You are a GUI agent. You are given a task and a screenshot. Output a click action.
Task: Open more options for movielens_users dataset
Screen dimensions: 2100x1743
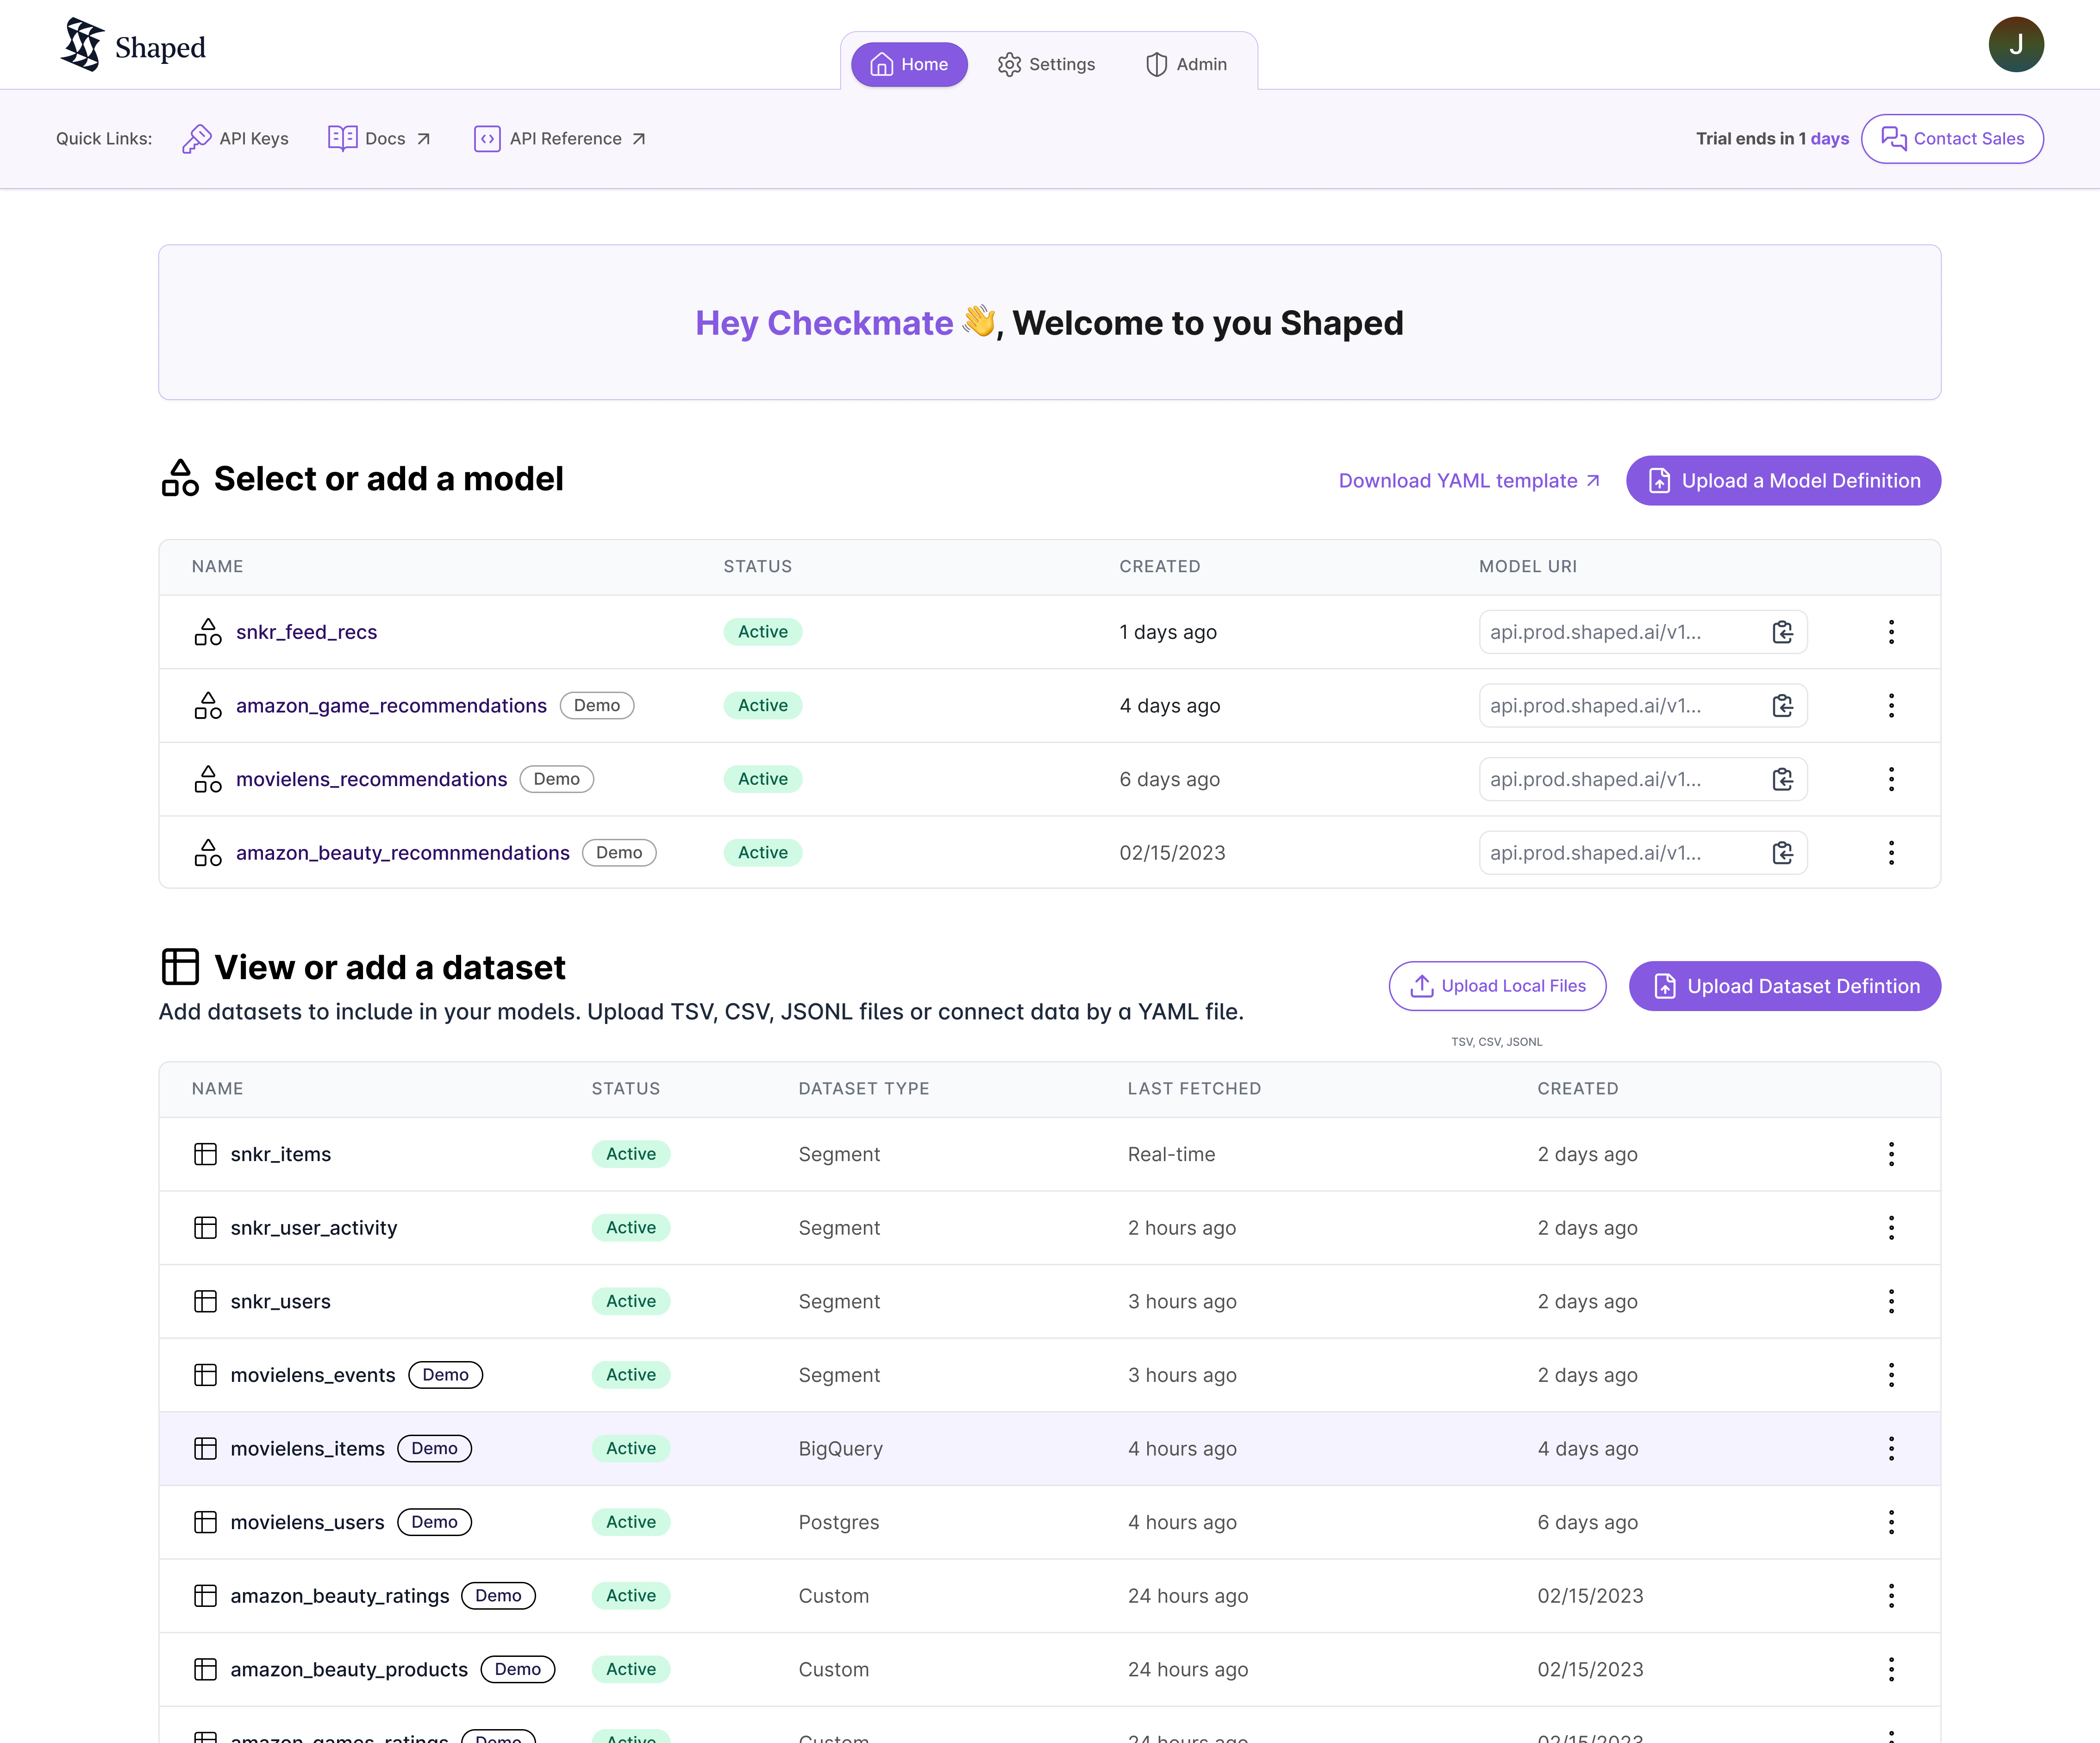[x=1891, y=1522]
